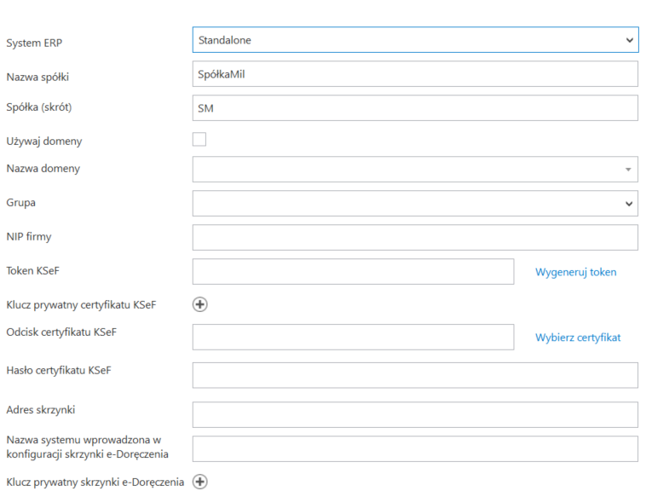Viewport: 646px width, 491px height.
Task: Click plus icon for Klucz prywatny certyfikatu KSeF
Action: click(200, 304)
